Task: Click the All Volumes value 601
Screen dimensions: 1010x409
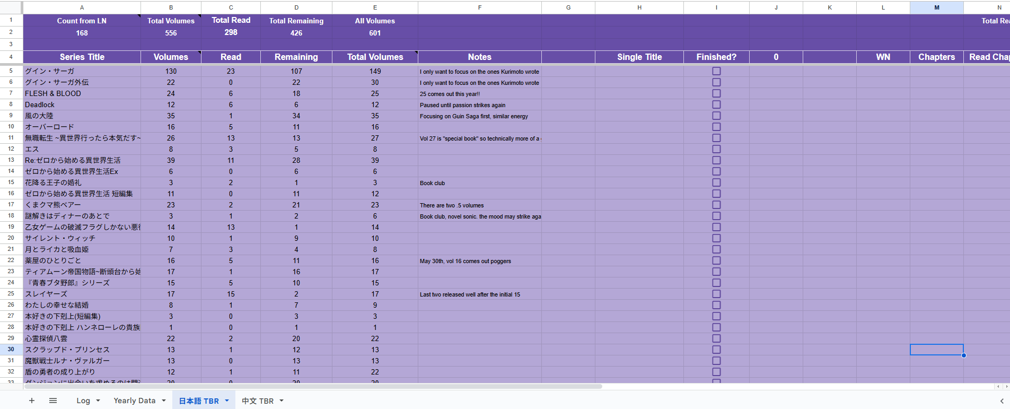Action: [x=375, y=33]
